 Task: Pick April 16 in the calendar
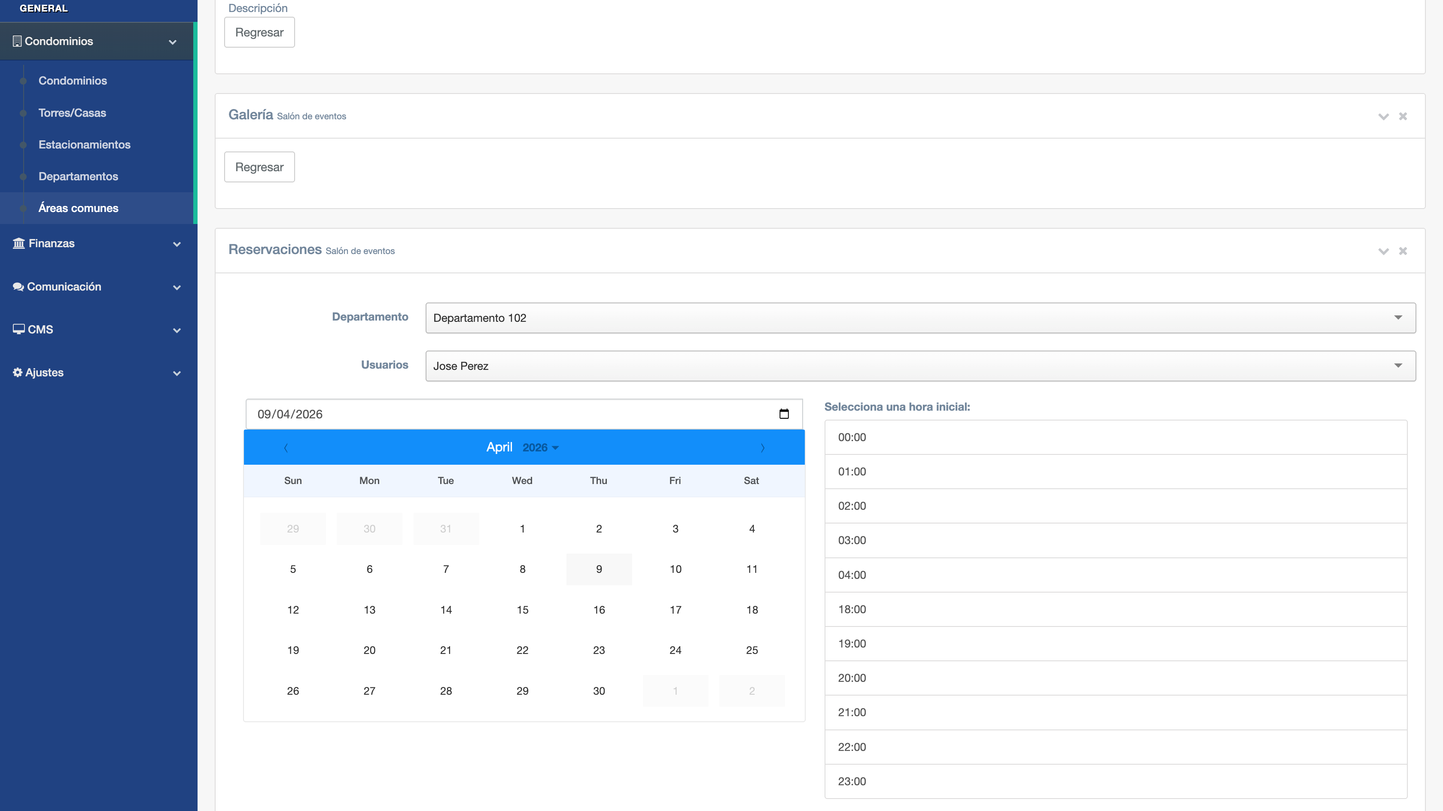click(x=599, y=609)
